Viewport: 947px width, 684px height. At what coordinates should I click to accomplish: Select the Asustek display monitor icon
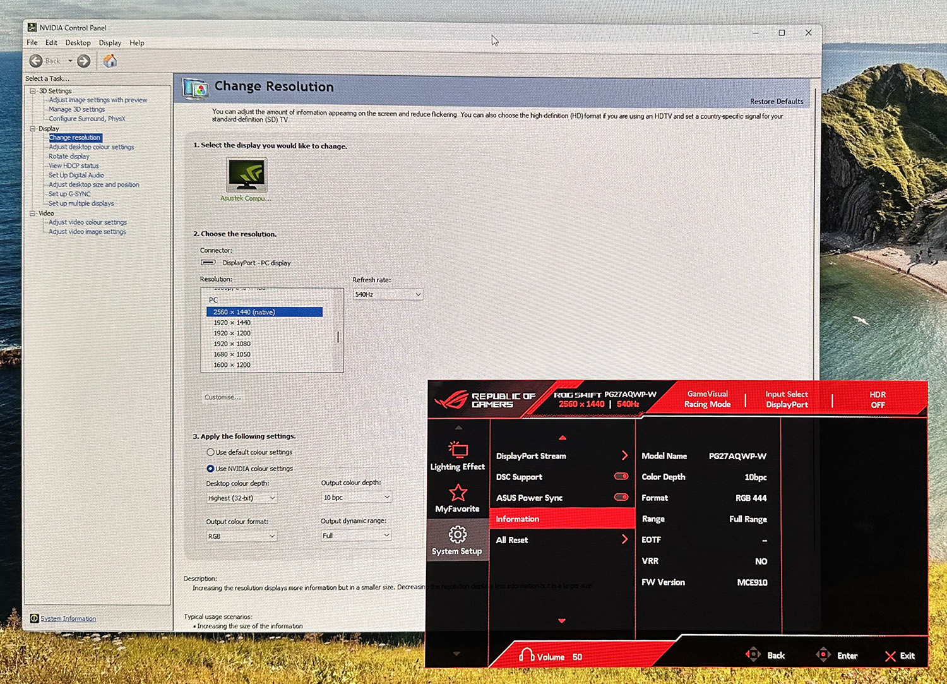point(247,174)
